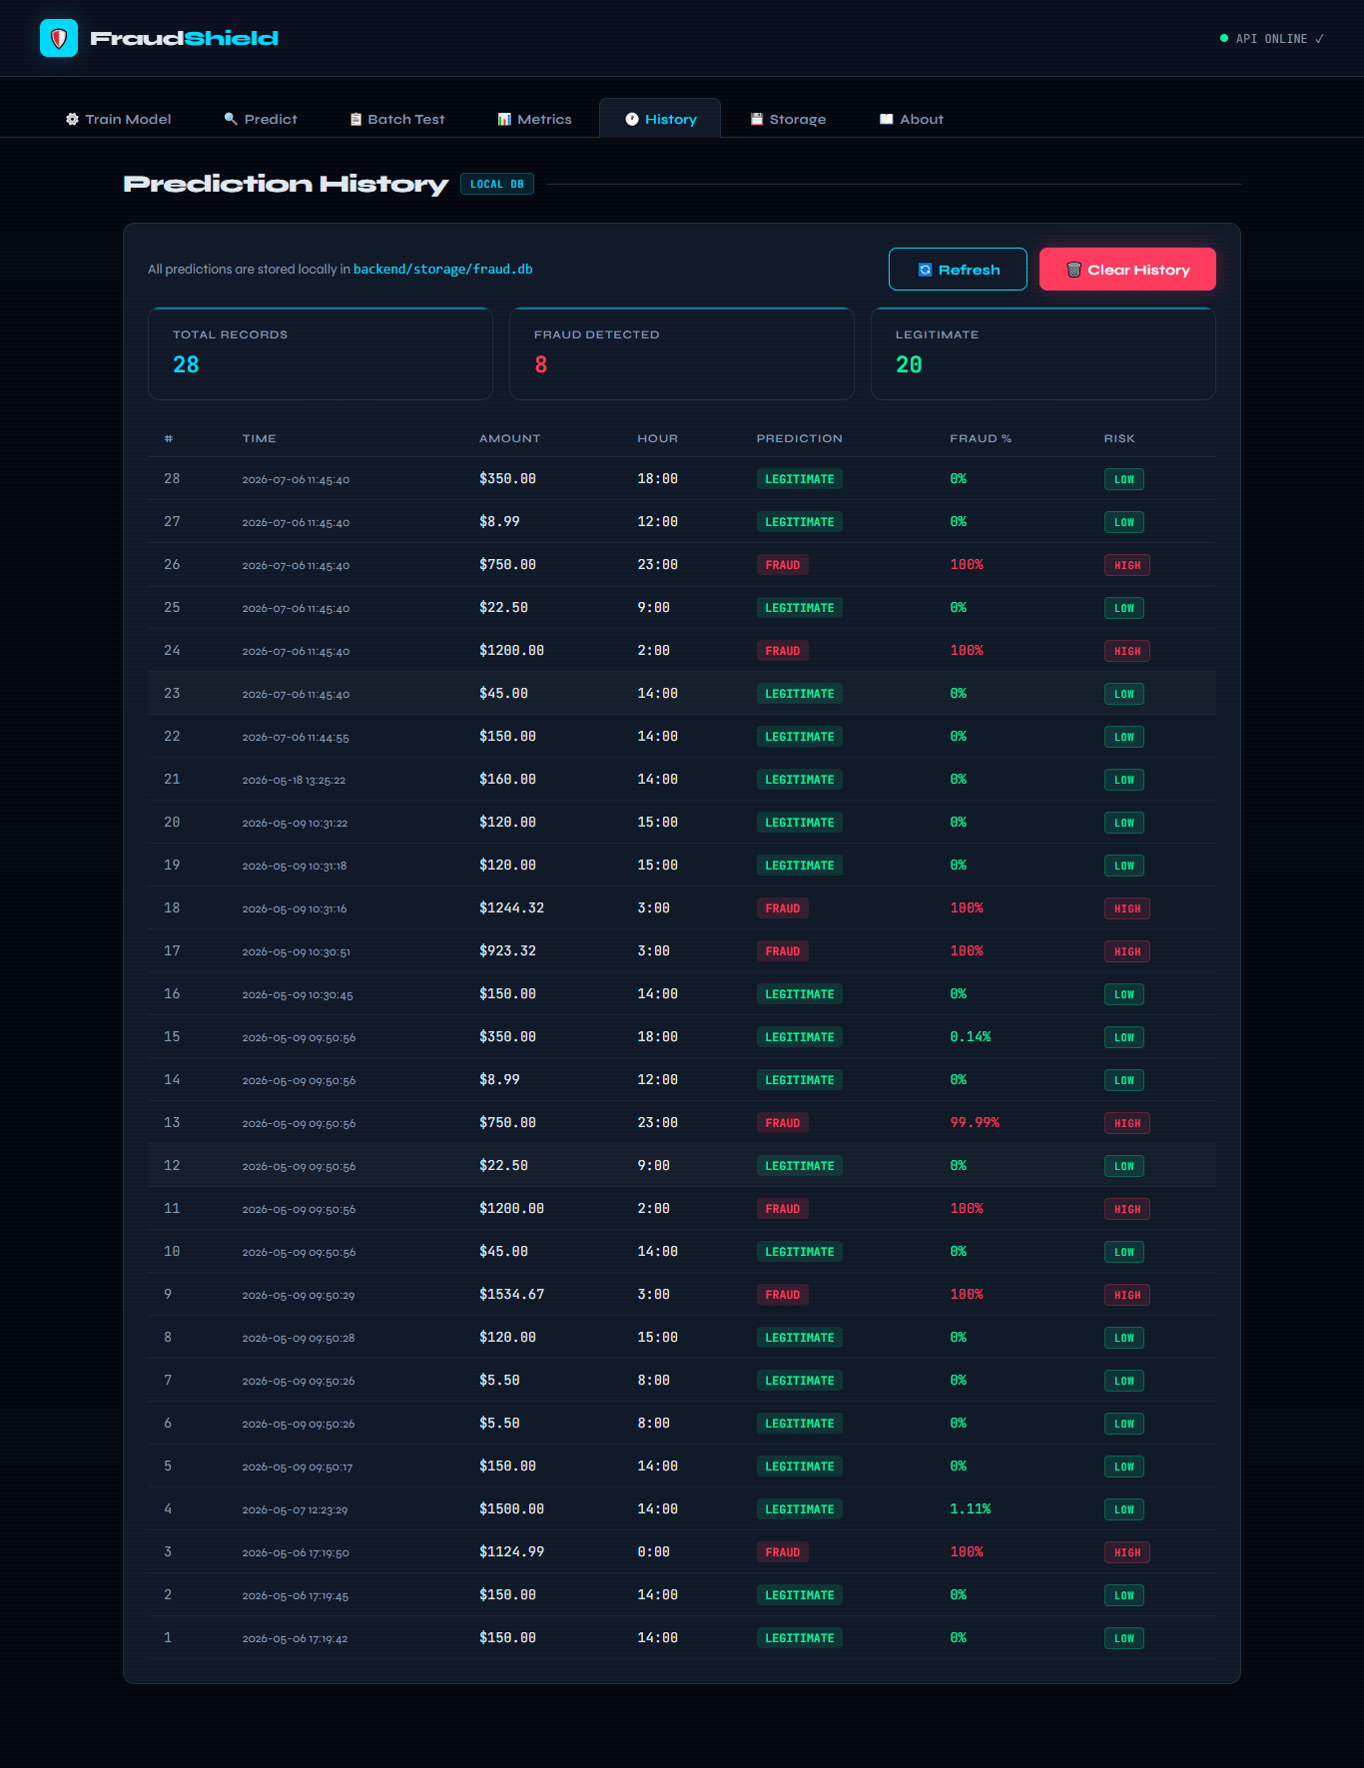The image size is (1364, 1768).
Task: Go to the Batch Test tab
Action: click(x=396, y=119)
